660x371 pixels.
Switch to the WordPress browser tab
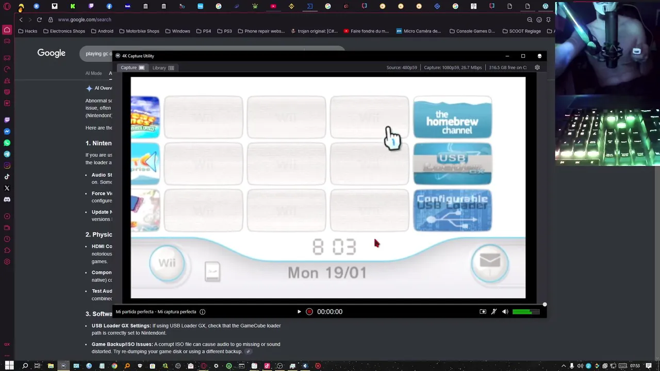pos(546,6)
